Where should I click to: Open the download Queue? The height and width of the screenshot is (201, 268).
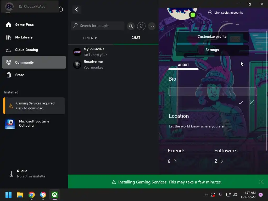(x=27, y=174)
